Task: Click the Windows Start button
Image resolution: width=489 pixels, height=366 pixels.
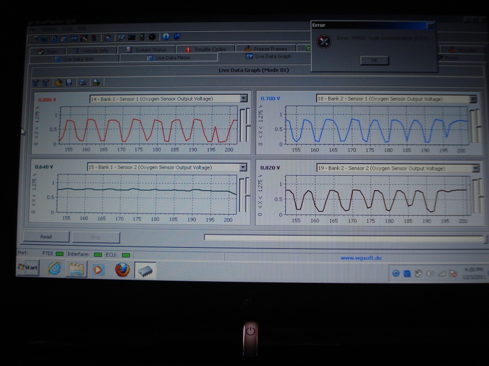Action: 28,267
